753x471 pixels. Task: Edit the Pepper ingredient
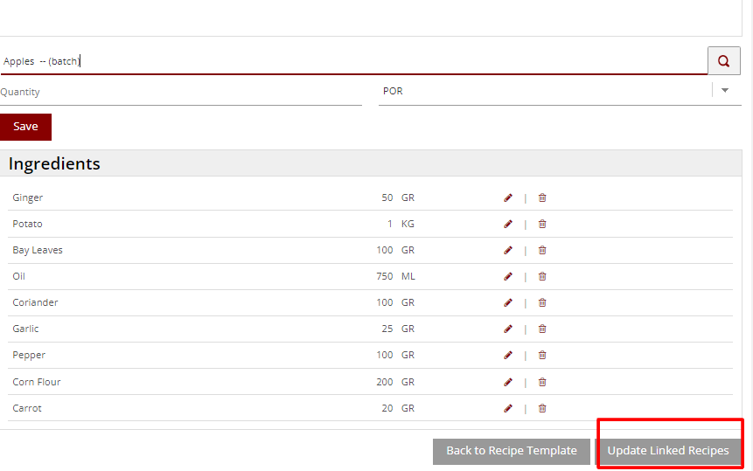508,355
